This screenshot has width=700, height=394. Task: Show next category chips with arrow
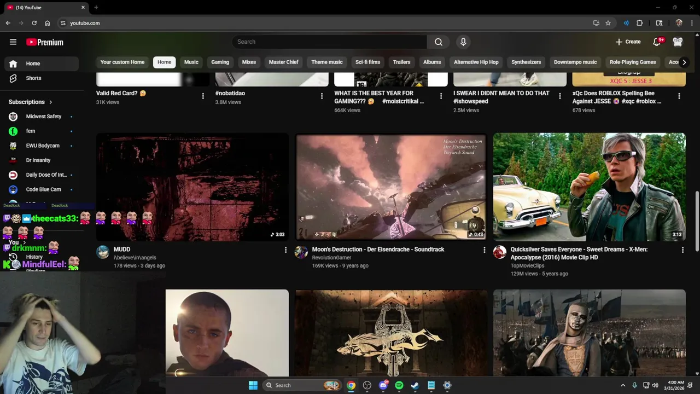[684, 62]
